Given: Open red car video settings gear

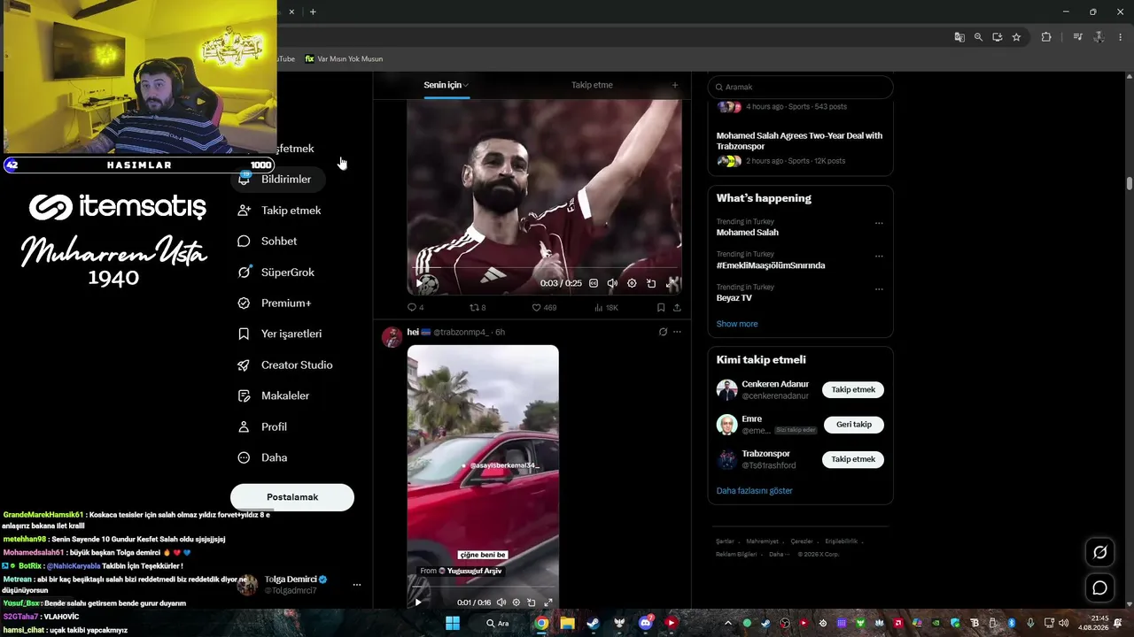Looking at the screenshot, I should [517, 602].
